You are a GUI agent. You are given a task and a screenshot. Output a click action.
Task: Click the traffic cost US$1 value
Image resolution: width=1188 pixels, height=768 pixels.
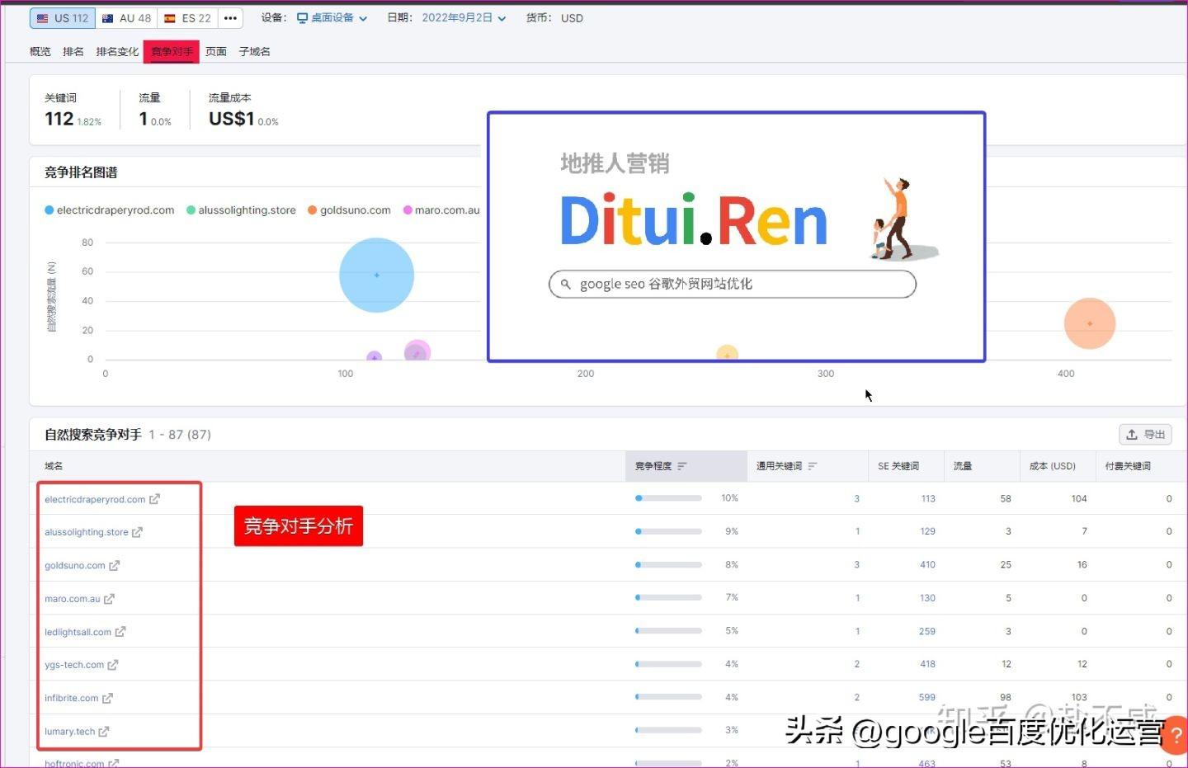pos(232,119)
